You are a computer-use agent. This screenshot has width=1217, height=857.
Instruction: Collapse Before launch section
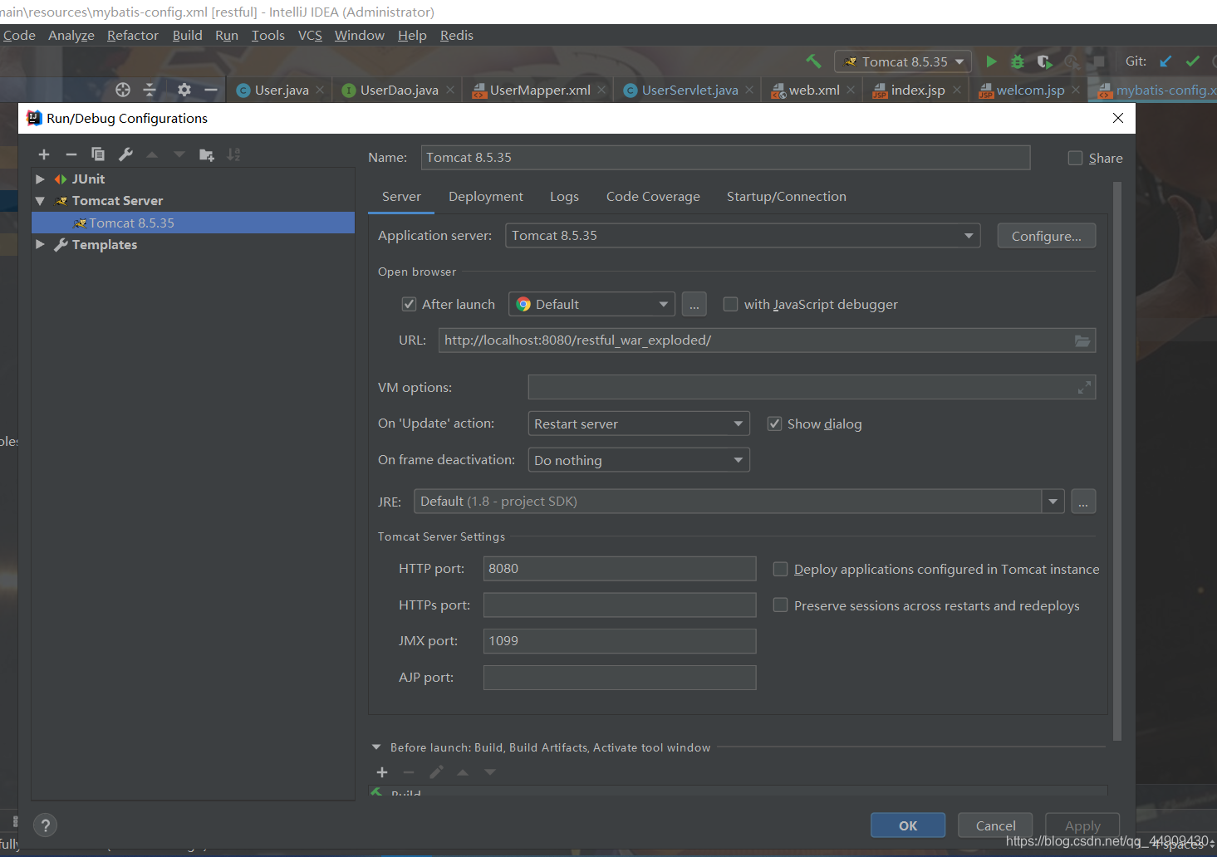coord(376,747)
